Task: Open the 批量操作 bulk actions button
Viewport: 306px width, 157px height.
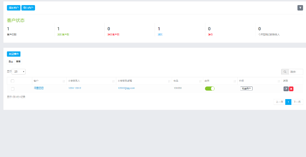Action: [14, 54]
